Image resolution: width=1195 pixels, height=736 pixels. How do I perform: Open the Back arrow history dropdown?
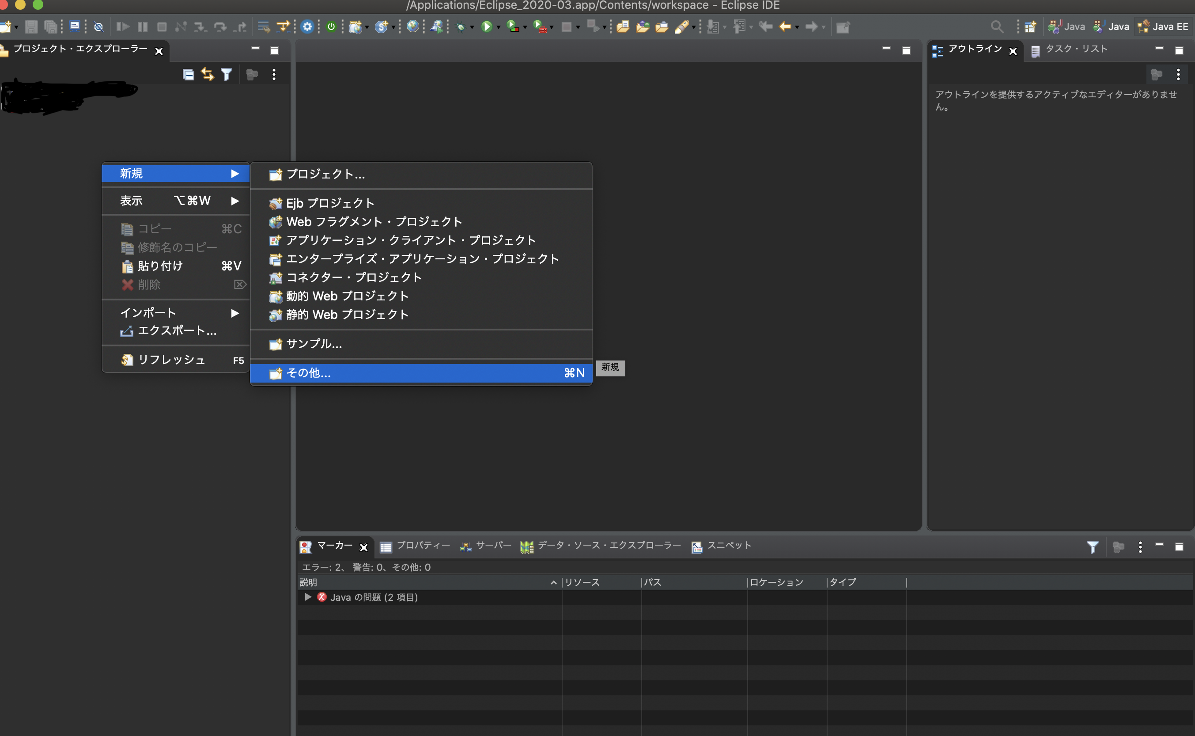tap(797, 28)
